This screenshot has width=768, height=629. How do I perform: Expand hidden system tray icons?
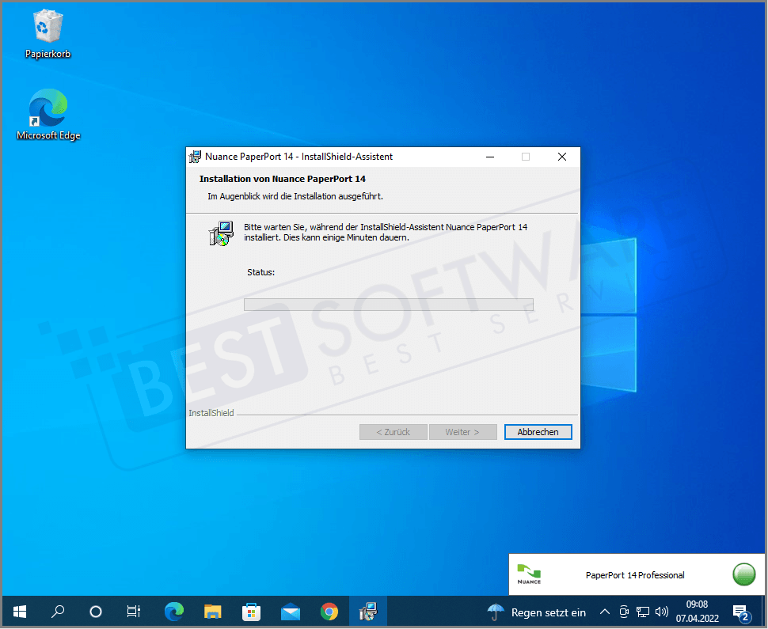(x=604, y=612)
